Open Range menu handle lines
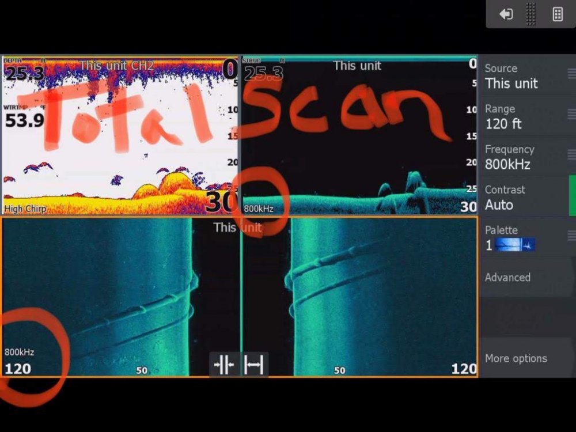This screenshot has height=432, width=576. click(571, 114)
